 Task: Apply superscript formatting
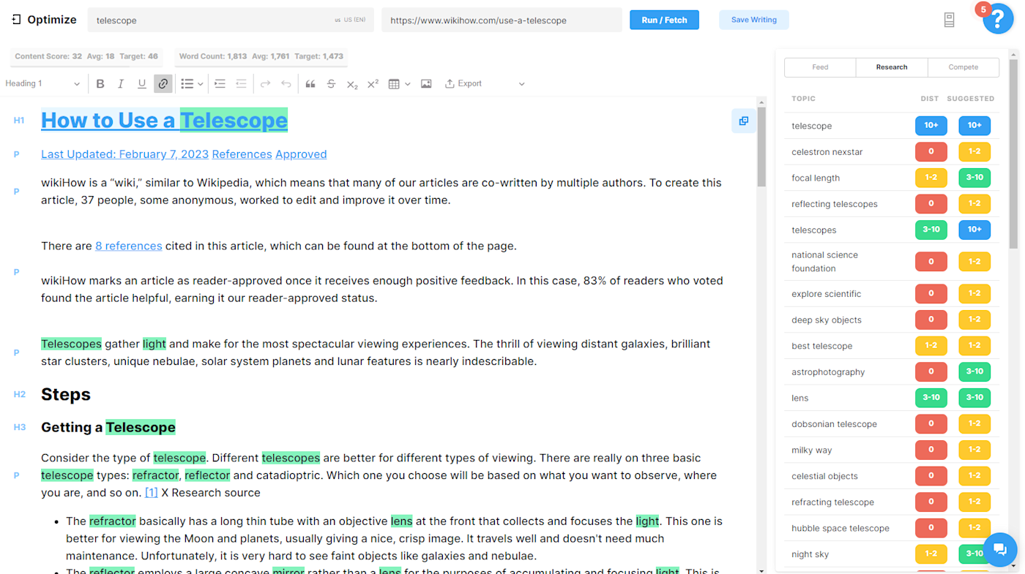click(x=373, y=84)
